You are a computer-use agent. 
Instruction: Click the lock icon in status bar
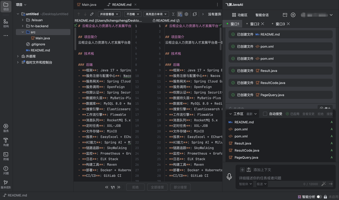click(325, 197)
